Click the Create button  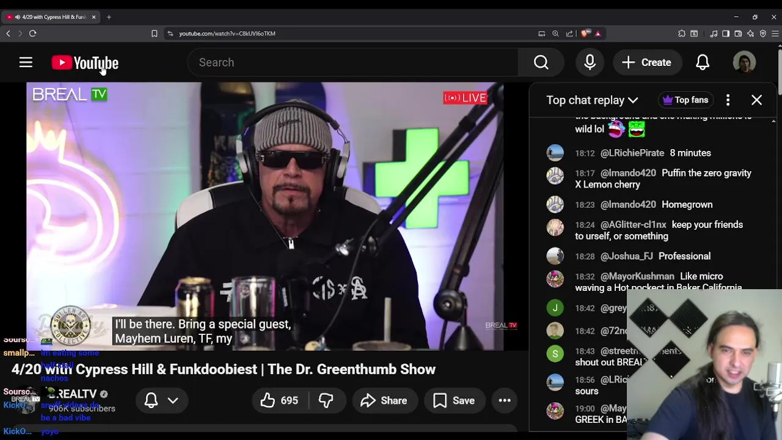pyautogui.click(x=646, y=62)
